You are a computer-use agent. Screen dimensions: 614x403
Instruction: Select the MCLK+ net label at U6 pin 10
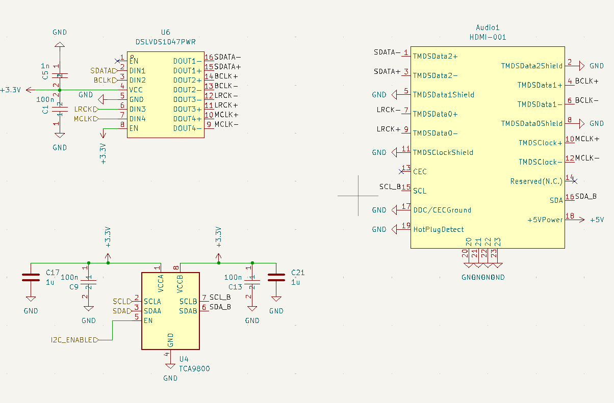coord(226,115)
